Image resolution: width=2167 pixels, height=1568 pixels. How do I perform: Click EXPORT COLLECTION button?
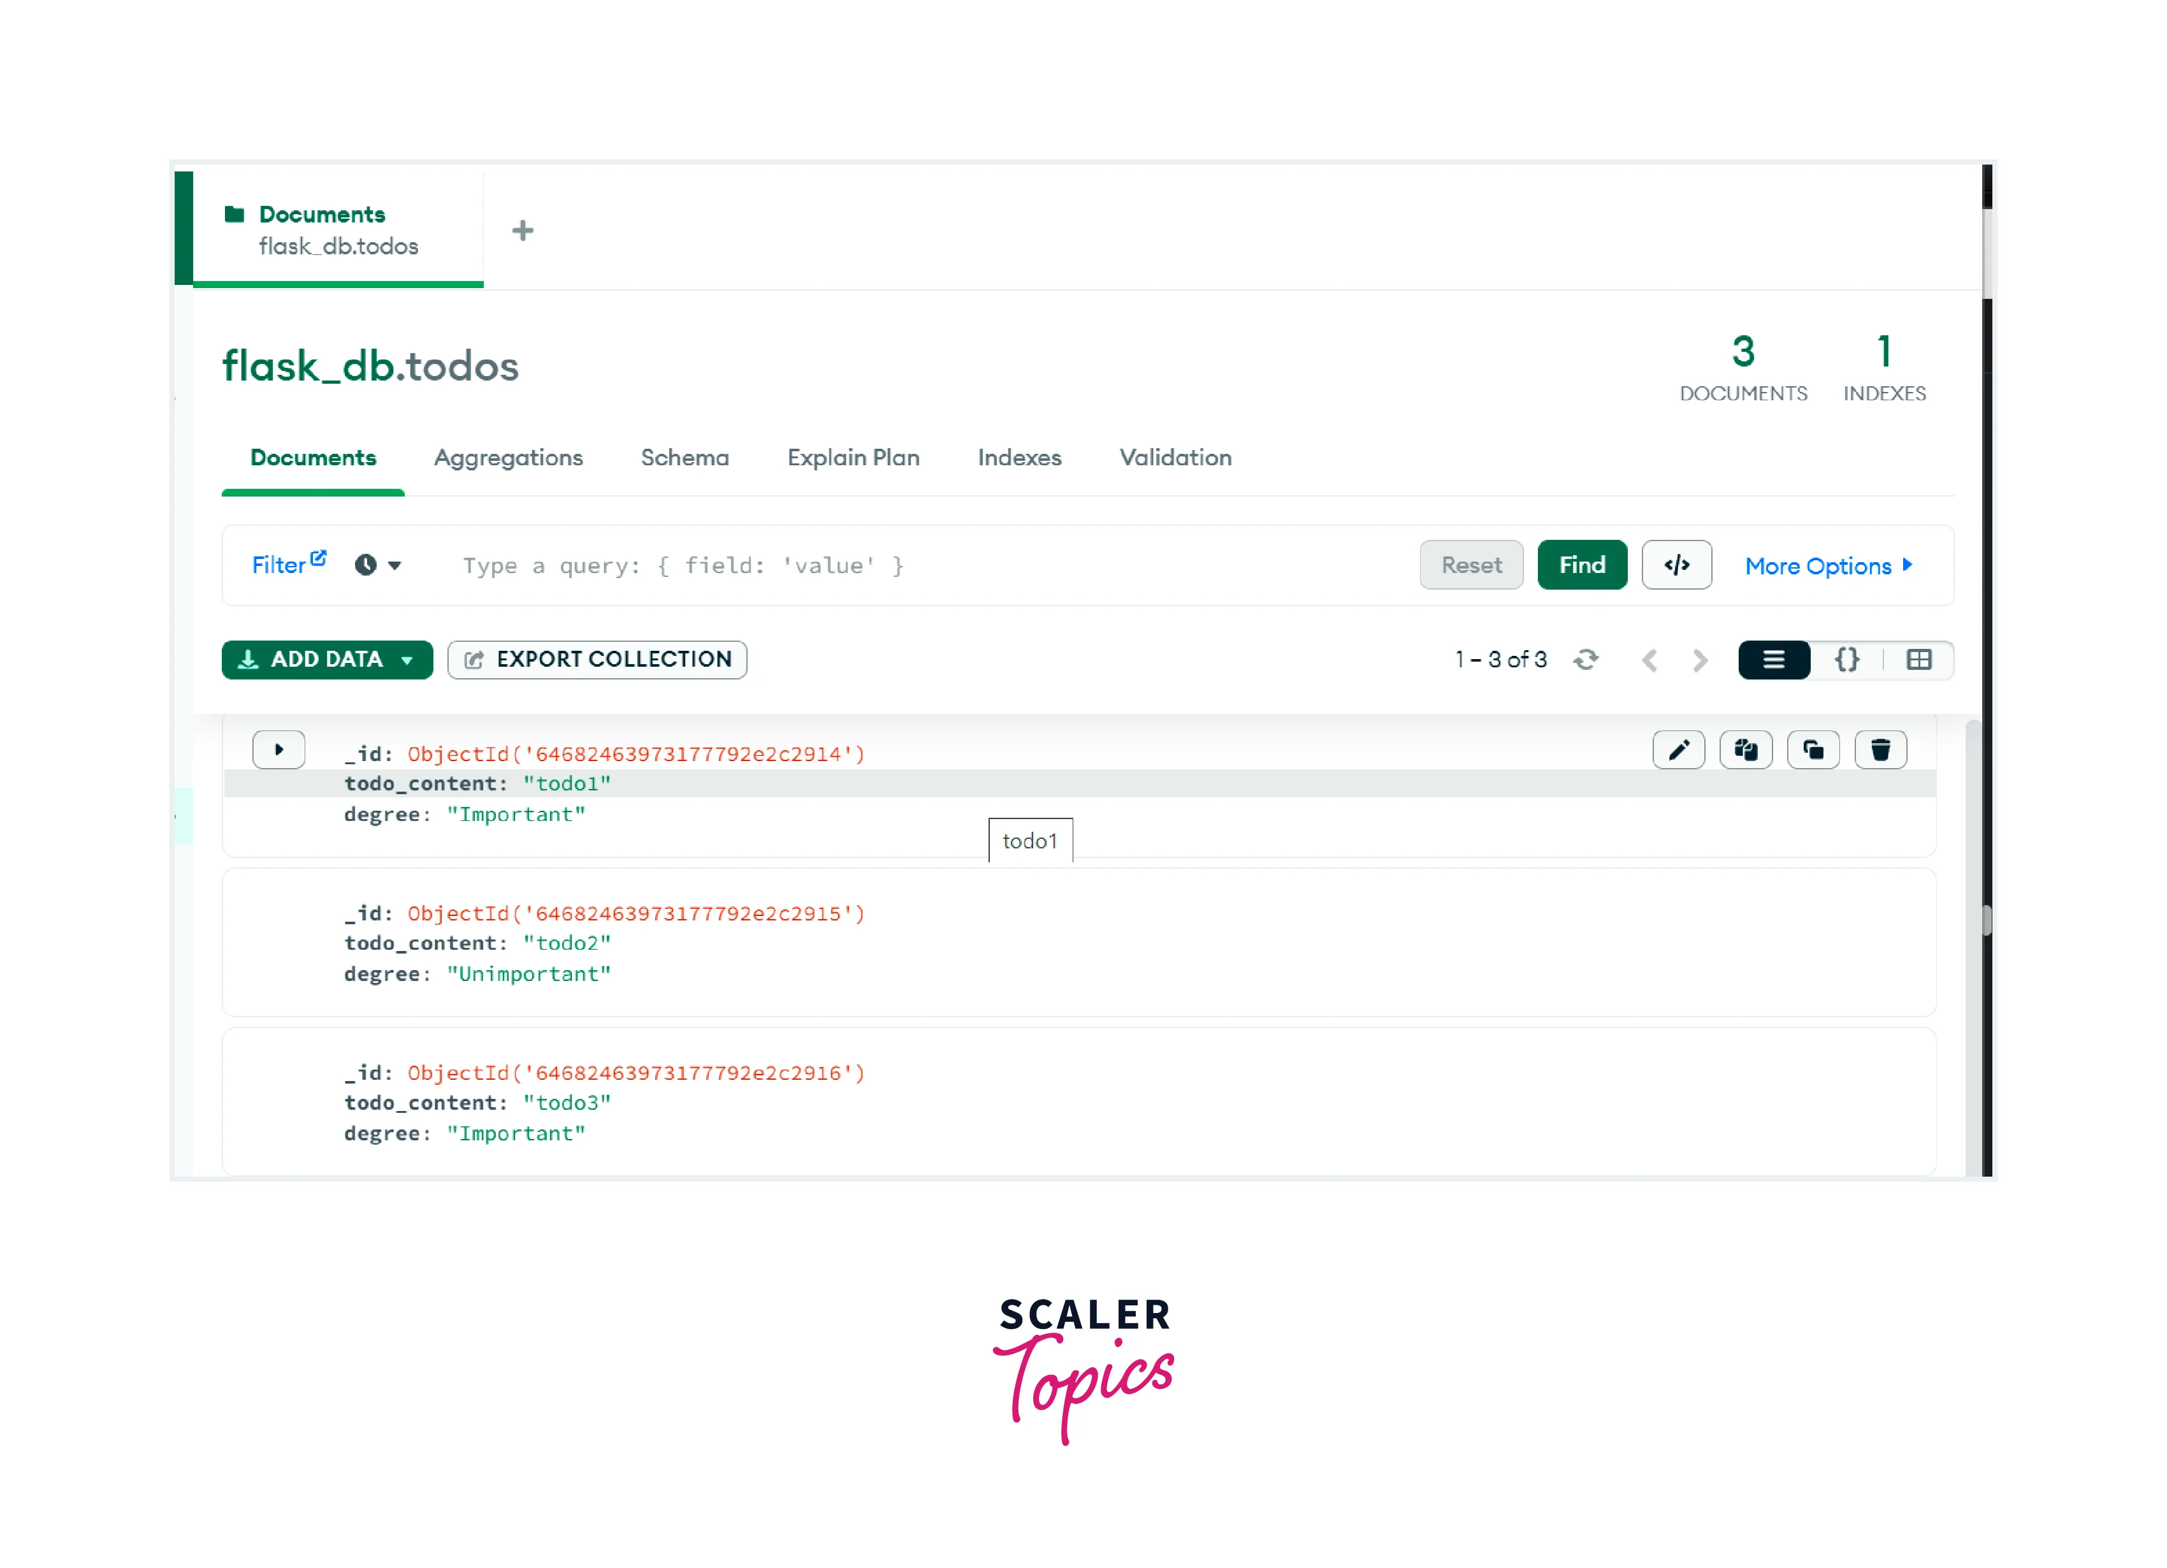[597, 659]
